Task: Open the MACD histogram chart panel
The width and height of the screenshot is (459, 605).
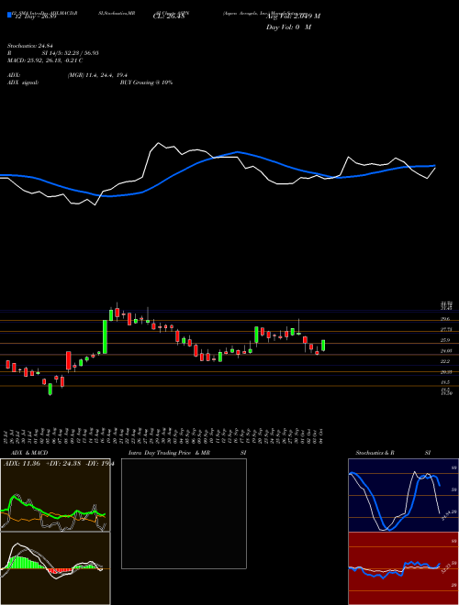Action: [55, 568]
